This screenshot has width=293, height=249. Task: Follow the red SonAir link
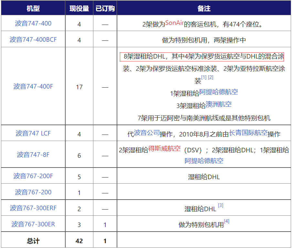pos(174,23)
